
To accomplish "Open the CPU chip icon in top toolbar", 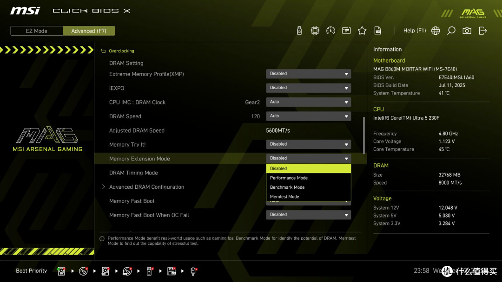I will pyautogui.click(x=315, y=31).
